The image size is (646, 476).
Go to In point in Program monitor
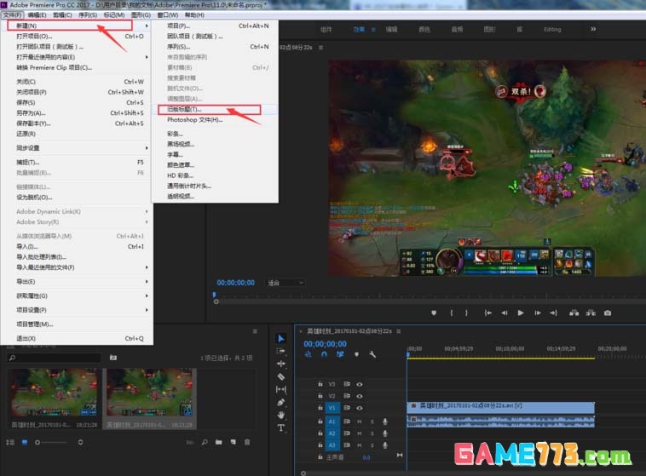pyautogui.click(x=487, y=313)
